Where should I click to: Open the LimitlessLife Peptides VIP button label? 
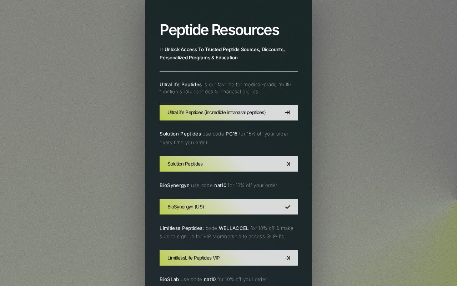194,258
